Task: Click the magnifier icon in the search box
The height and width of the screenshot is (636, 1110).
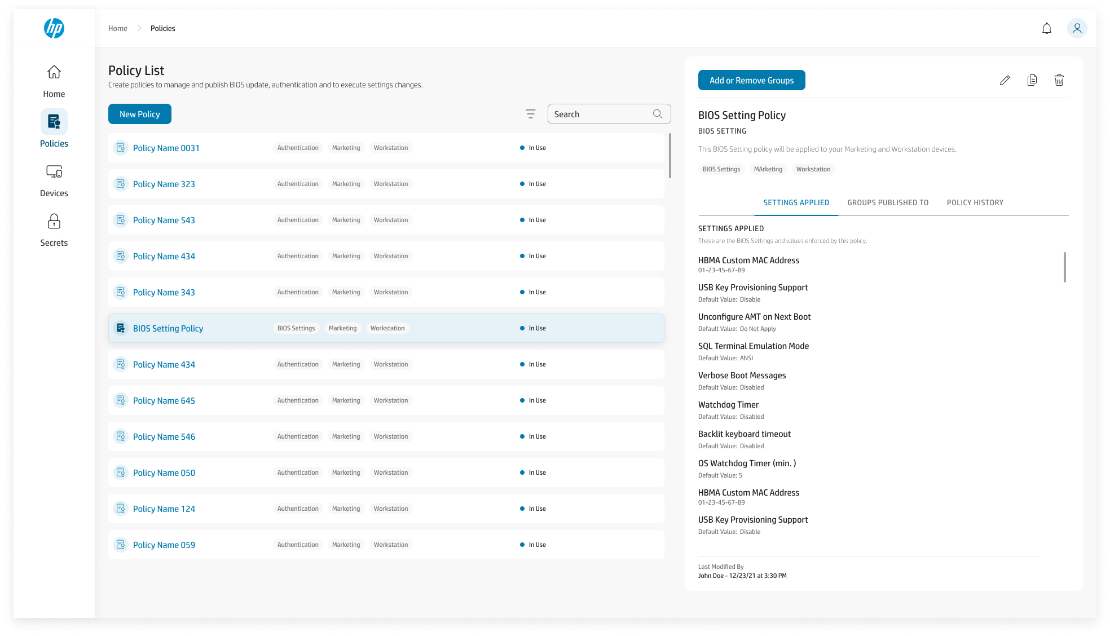Action: click(x=658, y=113)
